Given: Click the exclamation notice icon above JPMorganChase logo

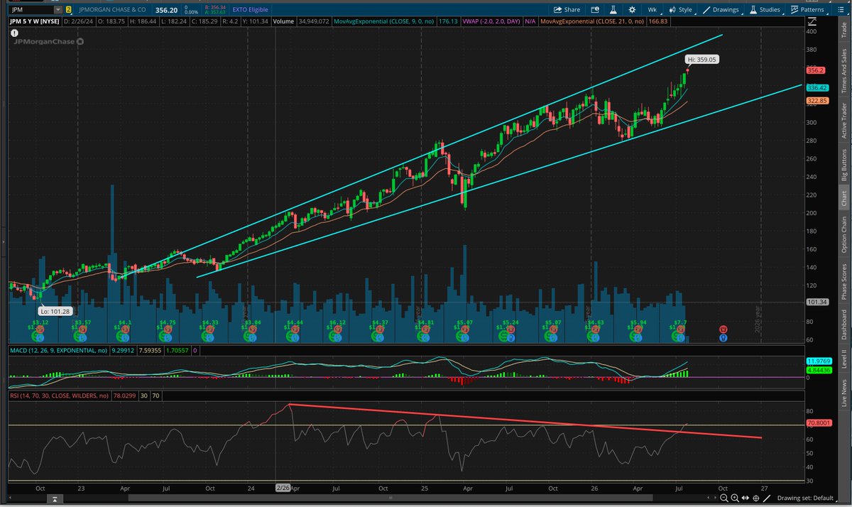Looking at the screenshot, I should coord(13,32).
